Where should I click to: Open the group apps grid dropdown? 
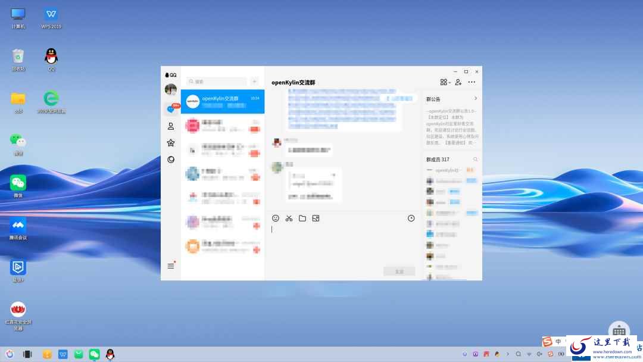pyautogui.click(x=445, y=82)
